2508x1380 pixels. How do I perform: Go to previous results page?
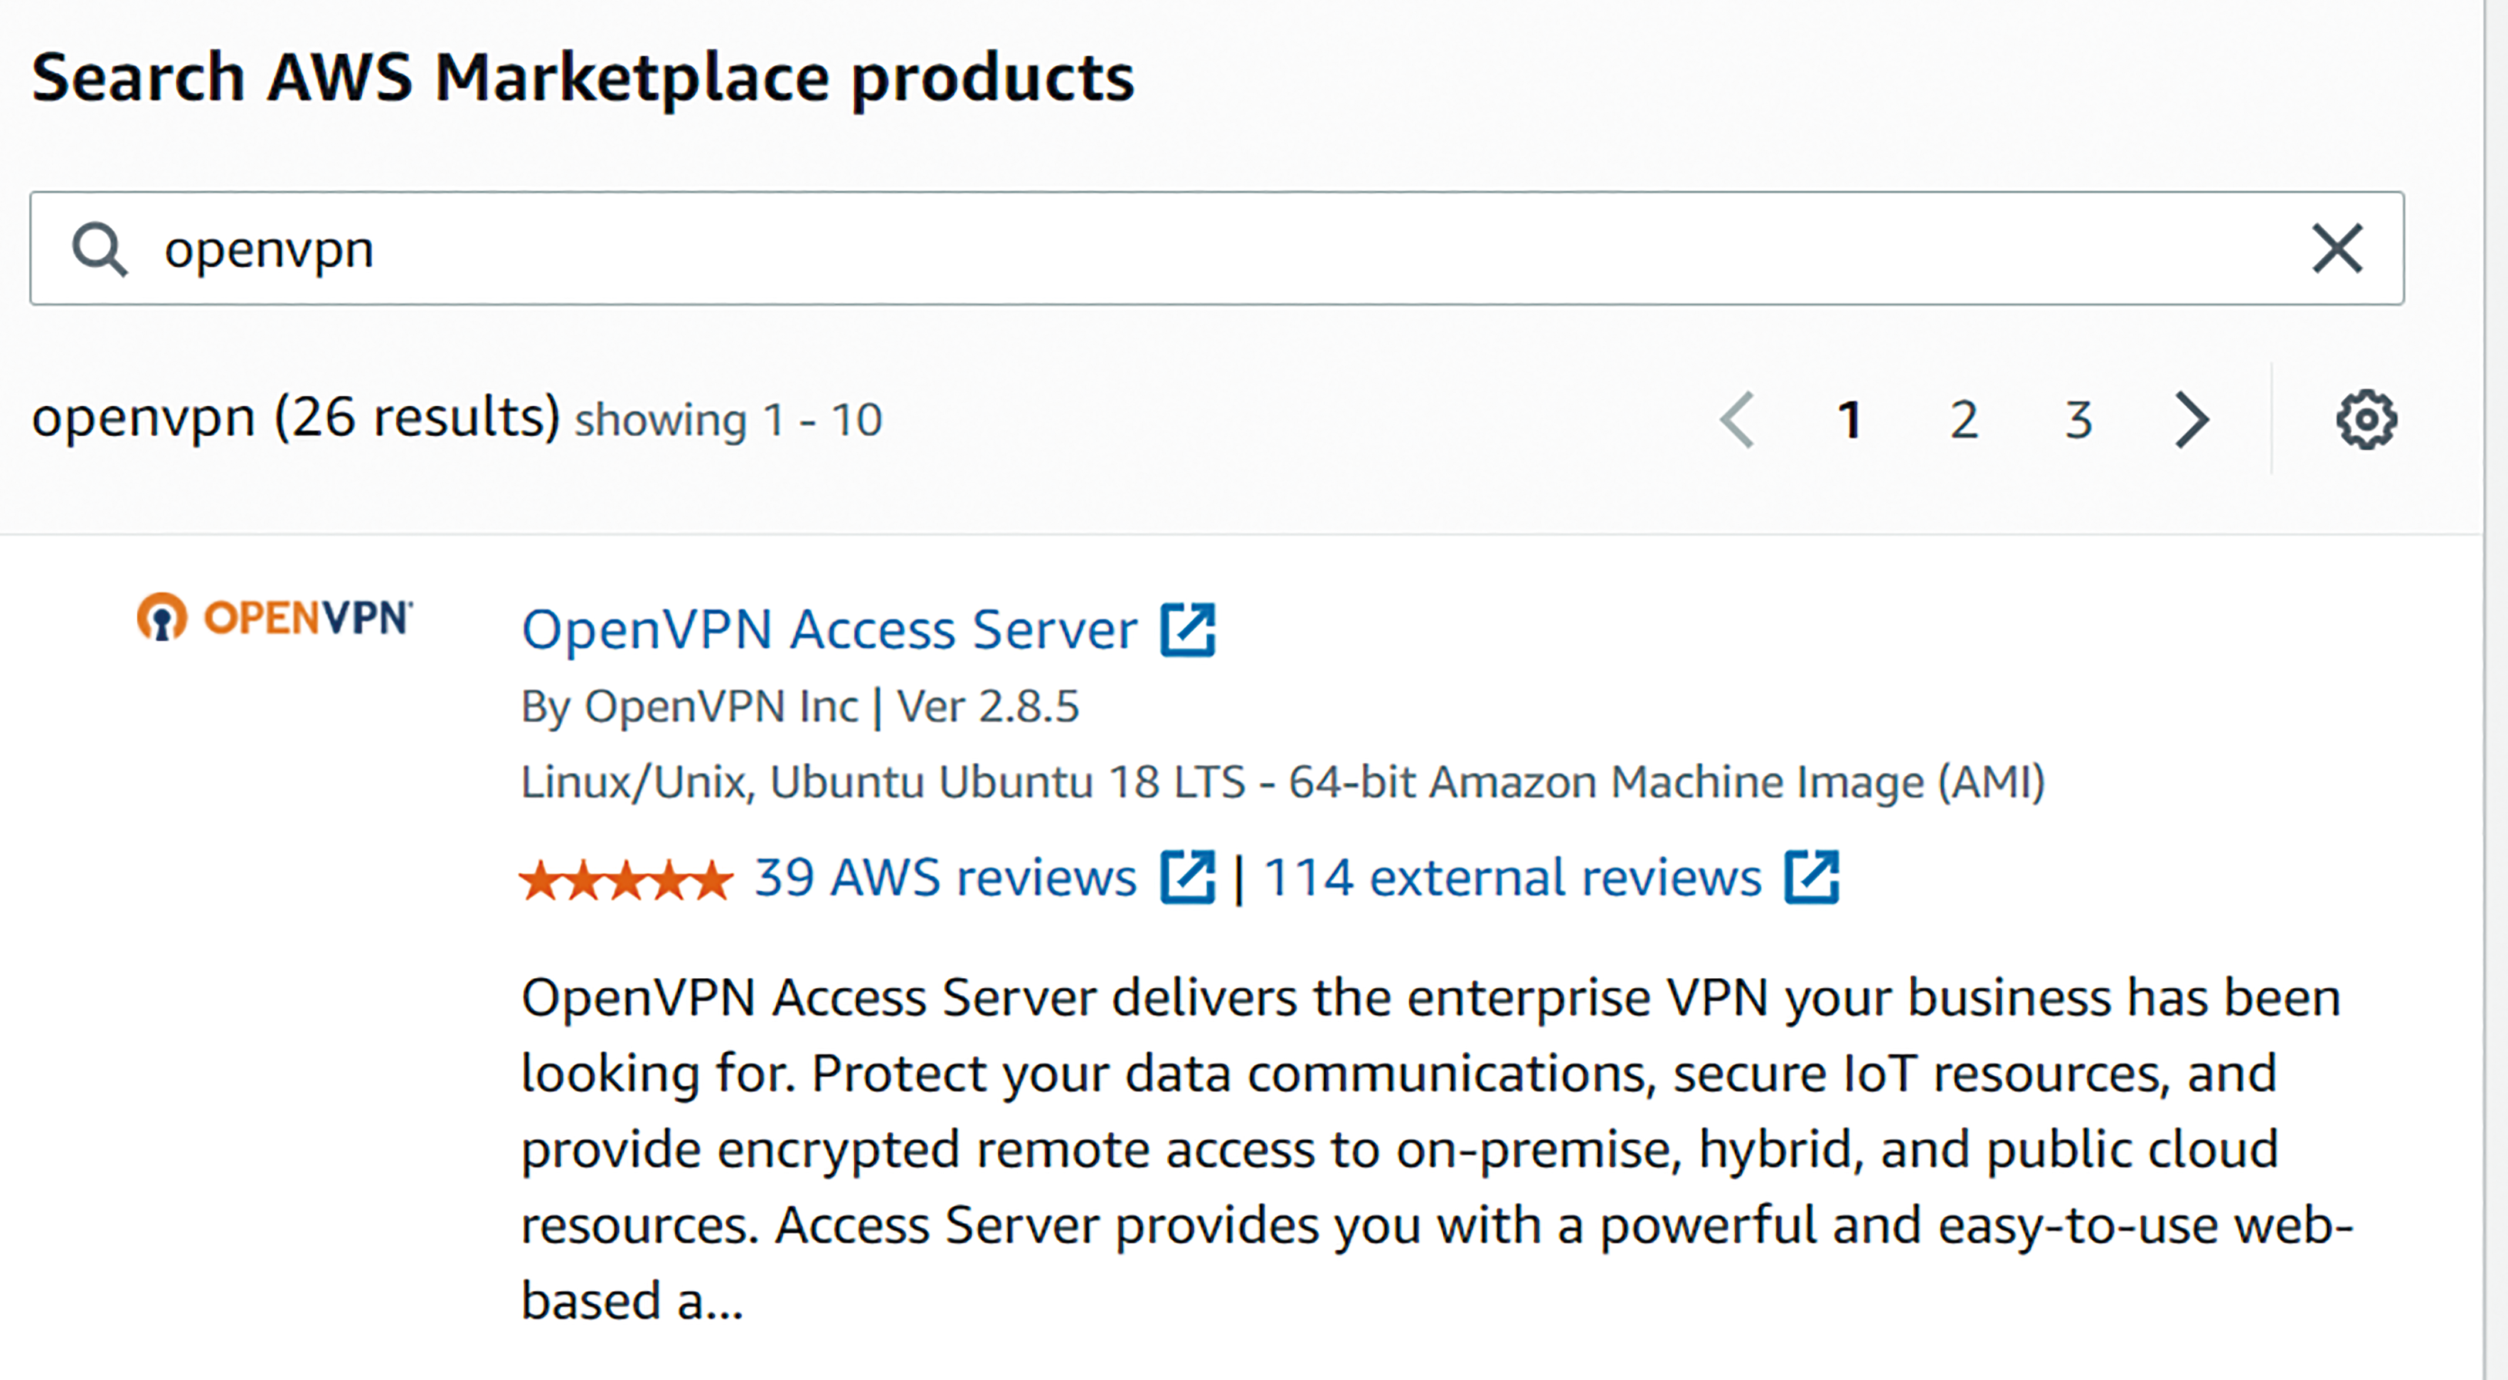1738,420
